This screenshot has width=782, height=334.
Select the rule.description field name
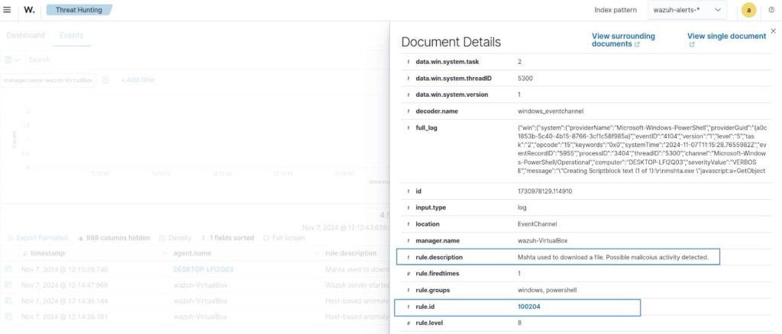439,257
